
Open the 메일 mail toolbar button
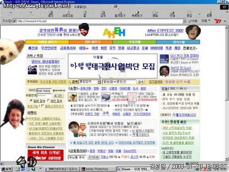point(155,14)
